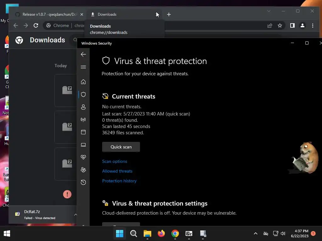Switch to the Downloads tab

[124, 14]
